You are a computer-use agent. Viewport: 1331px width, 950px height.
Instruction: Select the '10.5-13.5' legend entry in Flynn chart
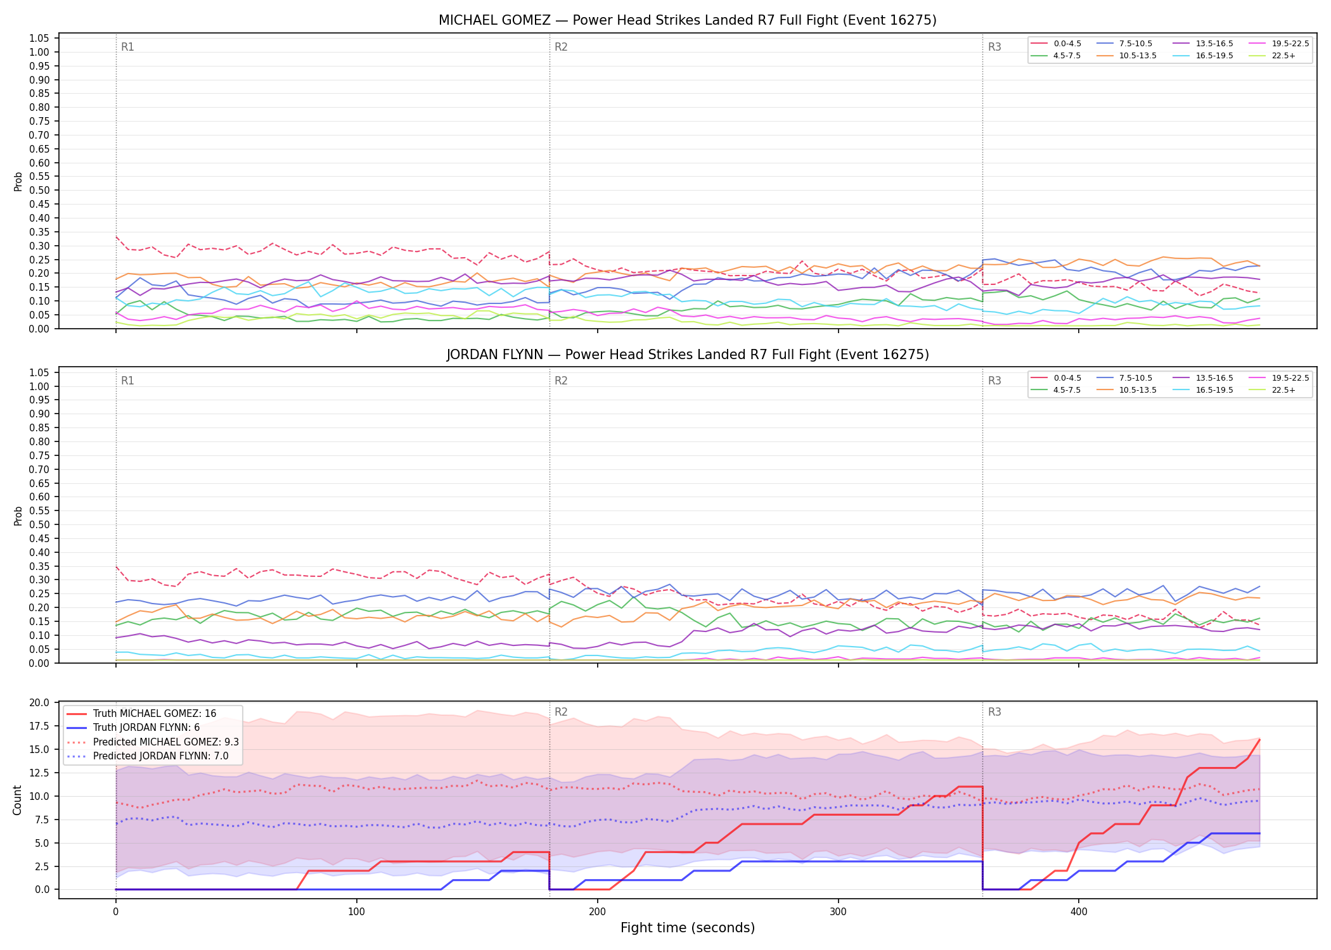click(x=1126, y=390)
